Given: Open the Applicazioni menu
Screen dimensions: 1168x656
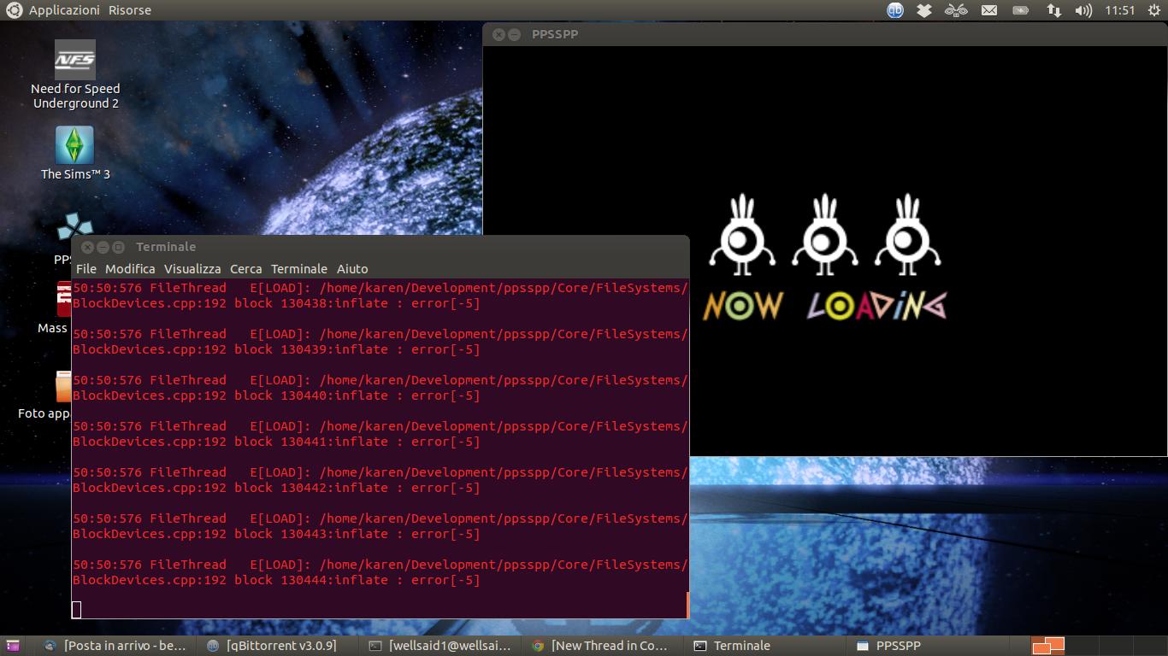Looking at the screenshot, I should (x=64, y=10).
